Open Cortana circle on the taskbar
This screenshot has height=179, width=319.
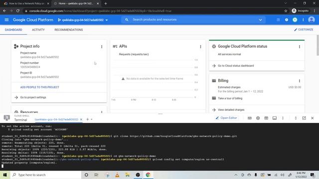click(x=86, y=175)
